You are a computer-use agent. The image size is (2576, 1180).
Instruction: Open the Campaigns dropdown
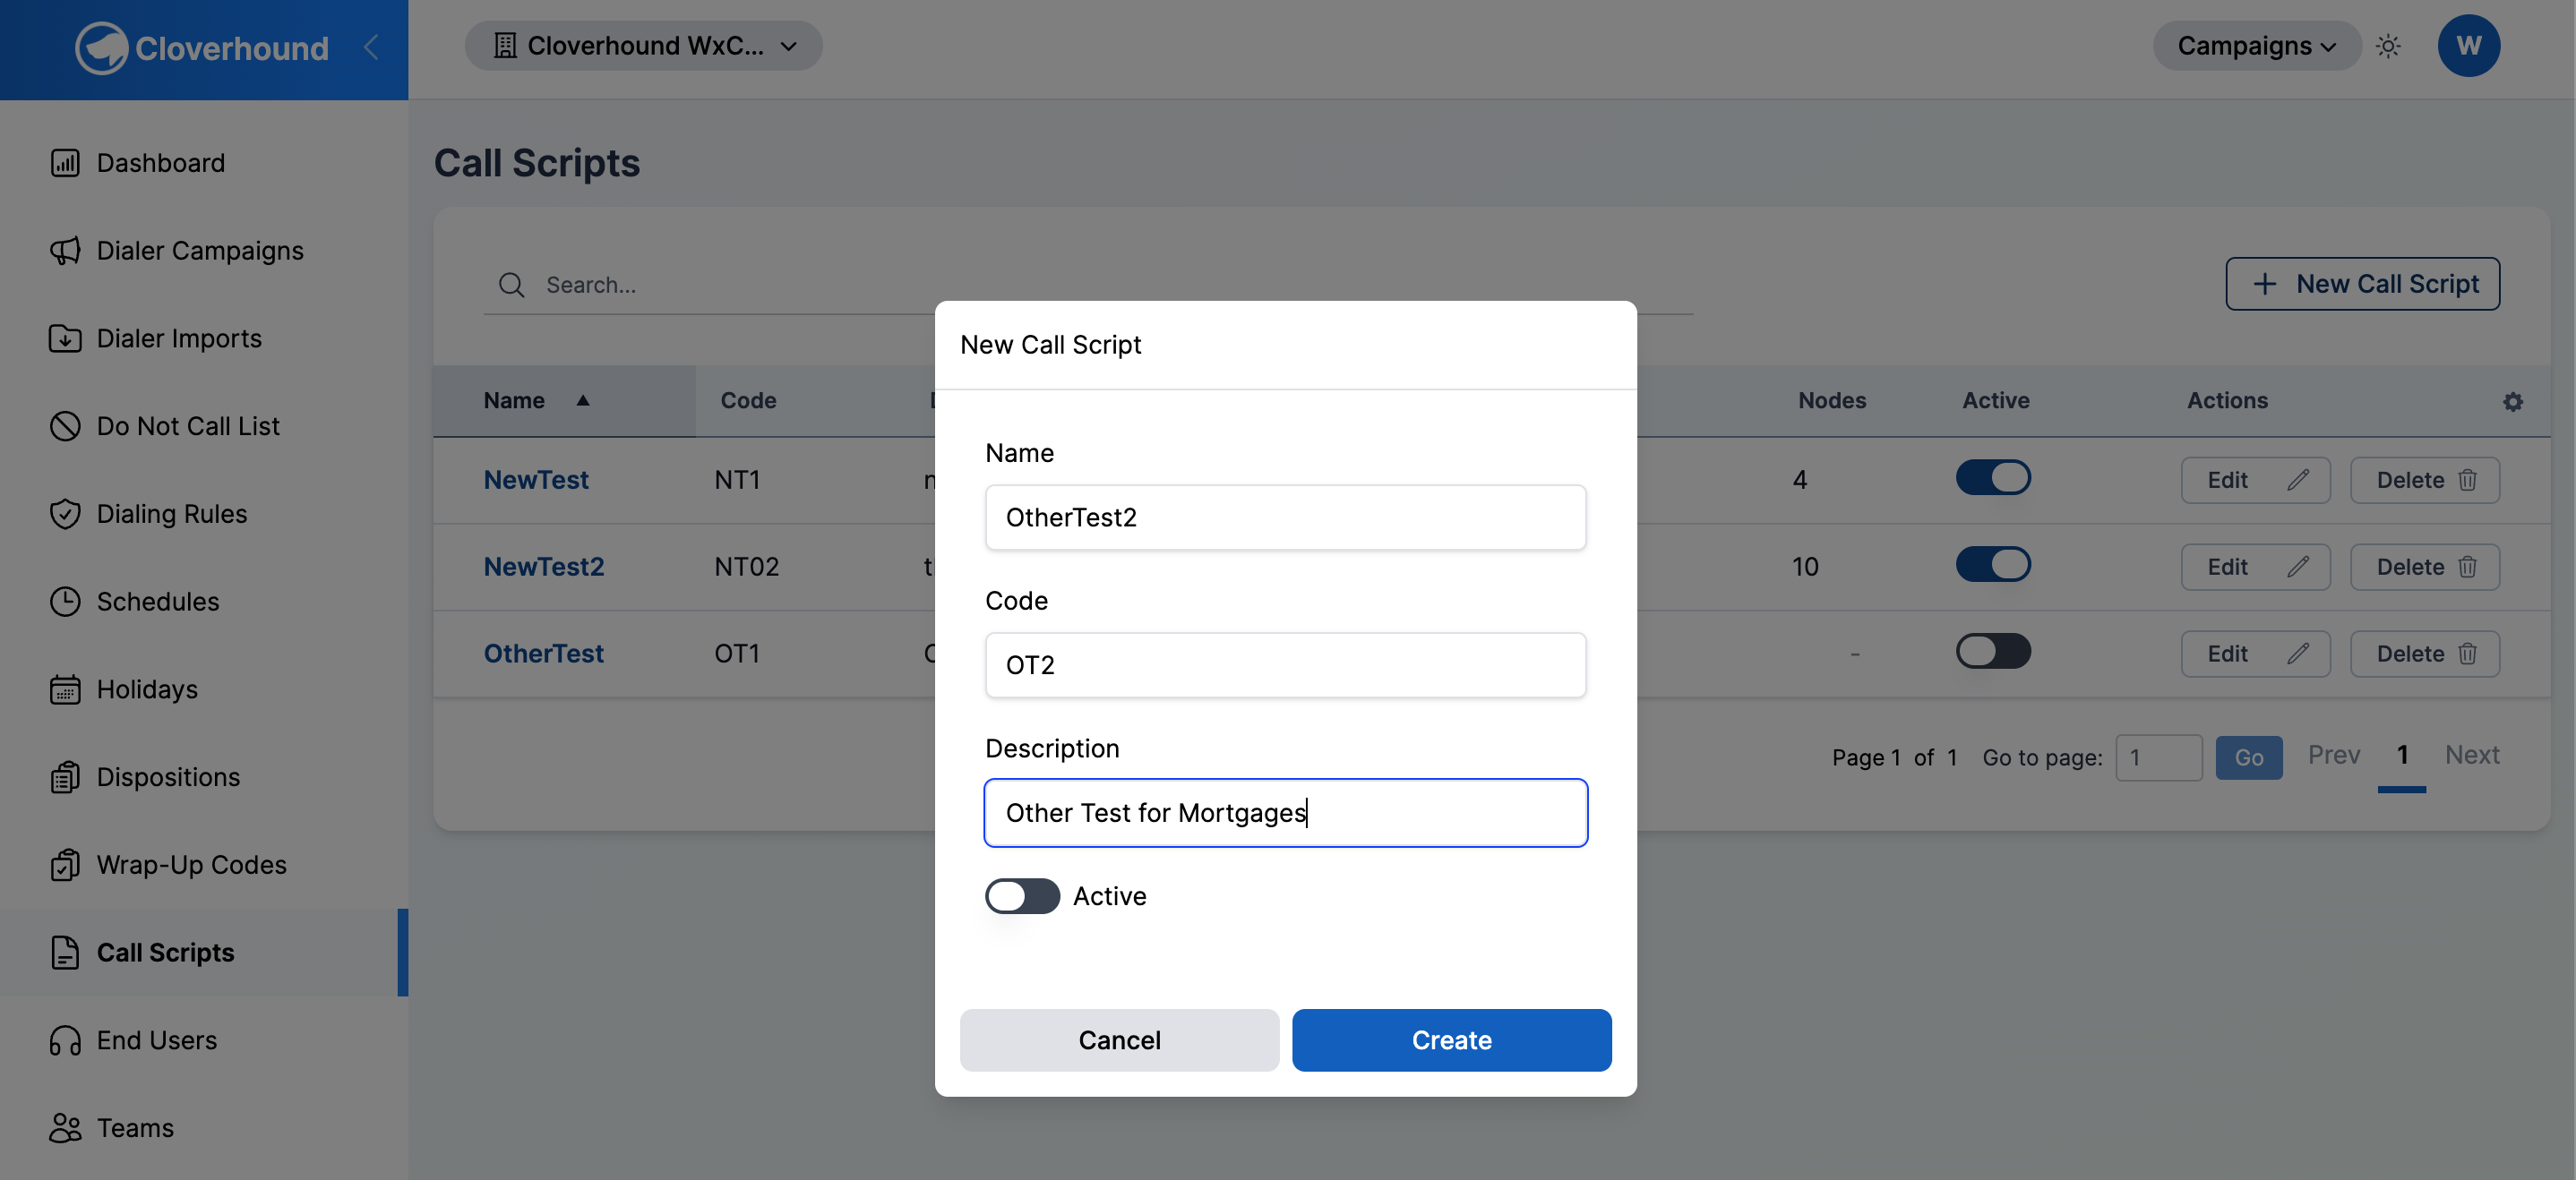pyautogui.click(x=2257, y=46)
